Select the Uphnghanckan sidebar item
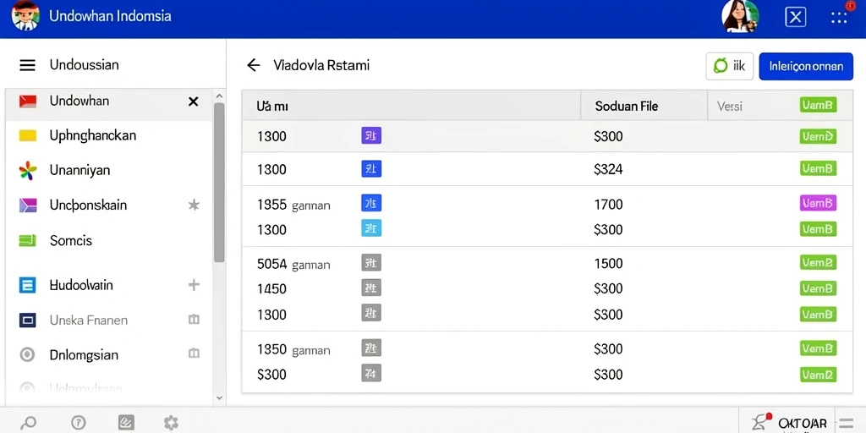The width and height of the screenshot is (866, 433). click(109, 135)
